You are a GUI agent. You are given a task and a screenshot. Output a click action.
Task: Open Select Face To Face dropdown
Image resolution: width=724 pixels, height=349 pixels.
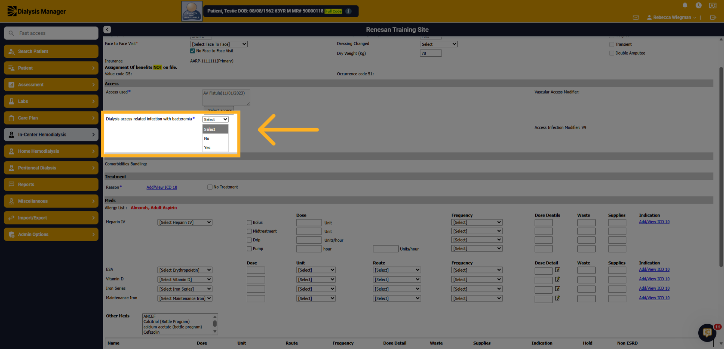click(219, 44)
